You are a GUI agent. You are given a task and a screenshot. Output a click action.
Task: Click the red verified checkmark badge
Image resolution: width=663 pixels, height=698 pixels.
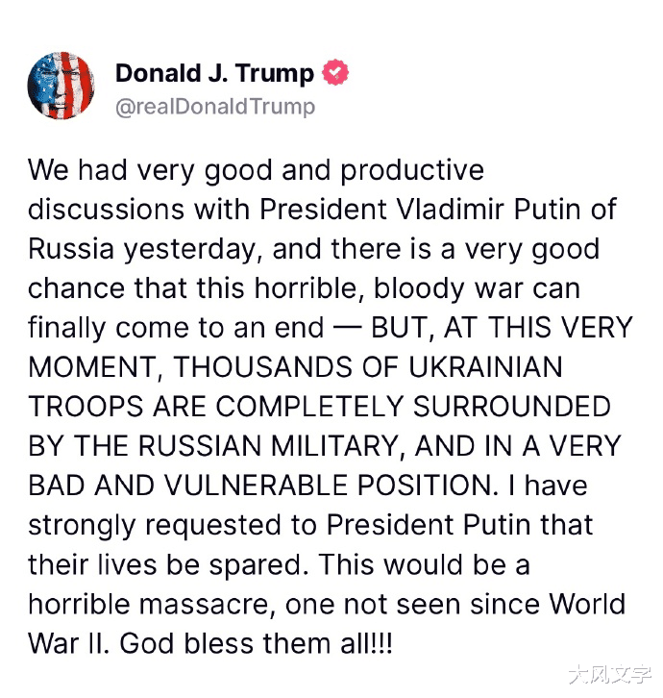coord(335,72)
